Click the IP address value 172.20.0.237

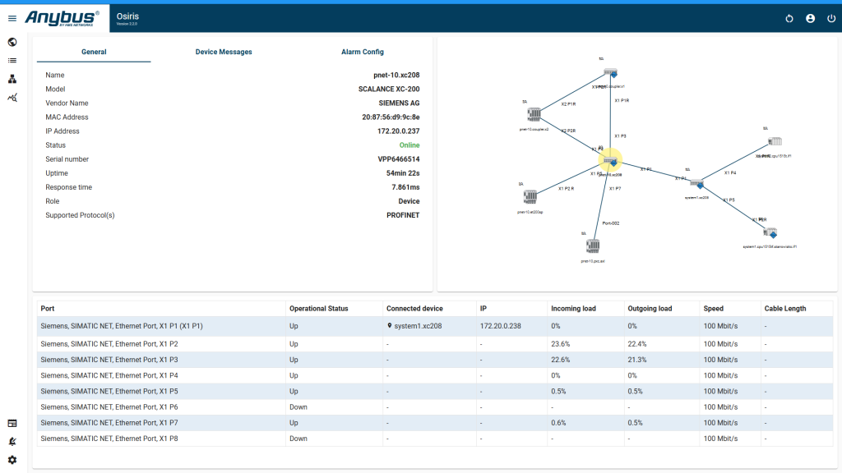pyautogui.click(x=399, y=131)
